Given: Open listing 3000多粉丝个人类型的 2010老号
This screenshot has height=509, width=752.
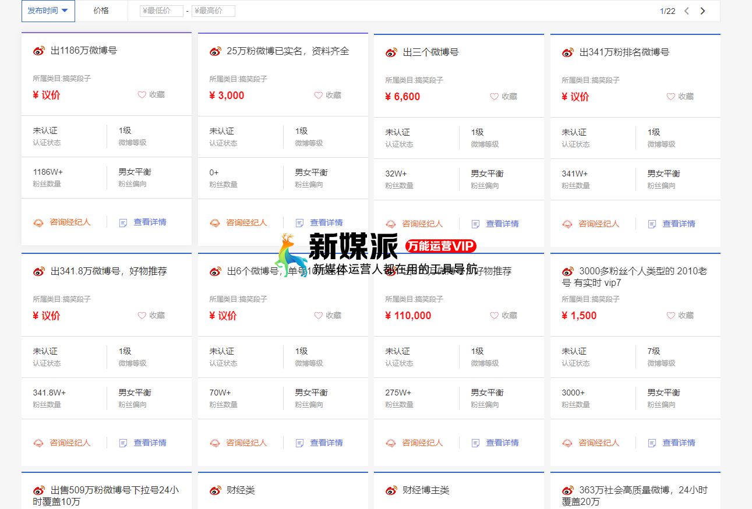Looking at the screenshot, I should point(634,277).
